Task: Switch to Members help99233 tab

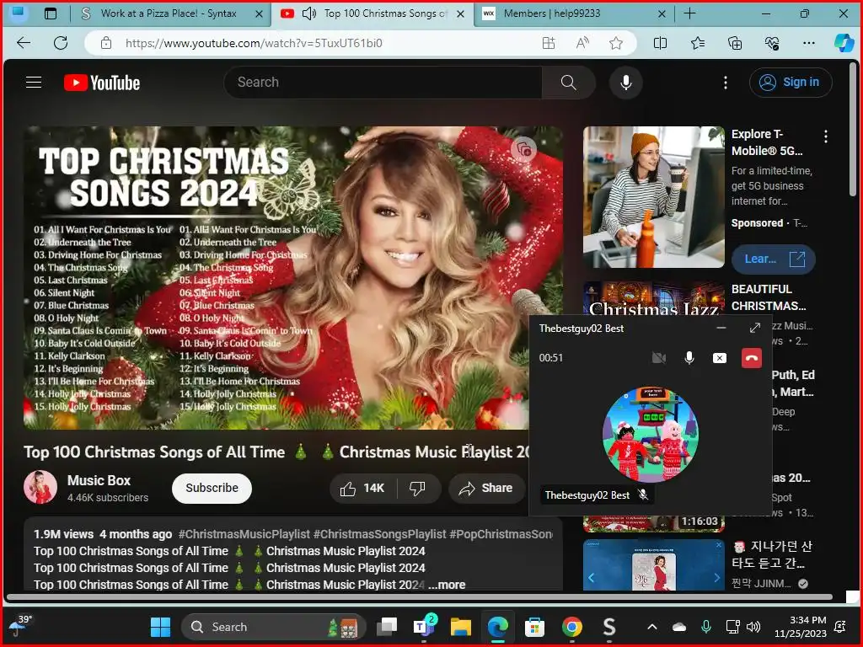Action: [x=552, y=13]
